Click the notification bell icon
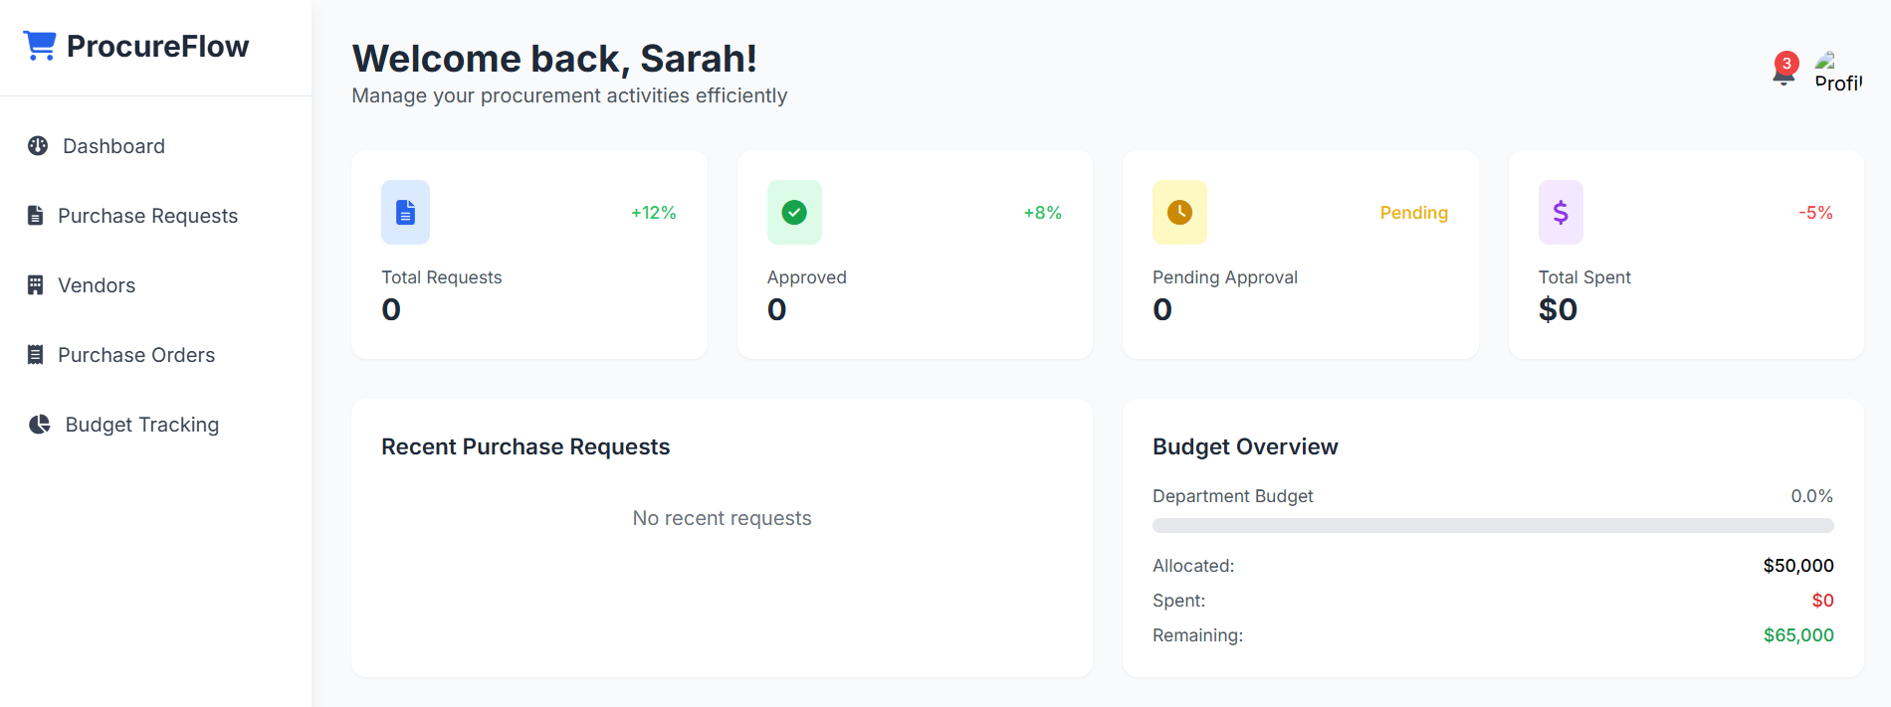 point(1783,76)
